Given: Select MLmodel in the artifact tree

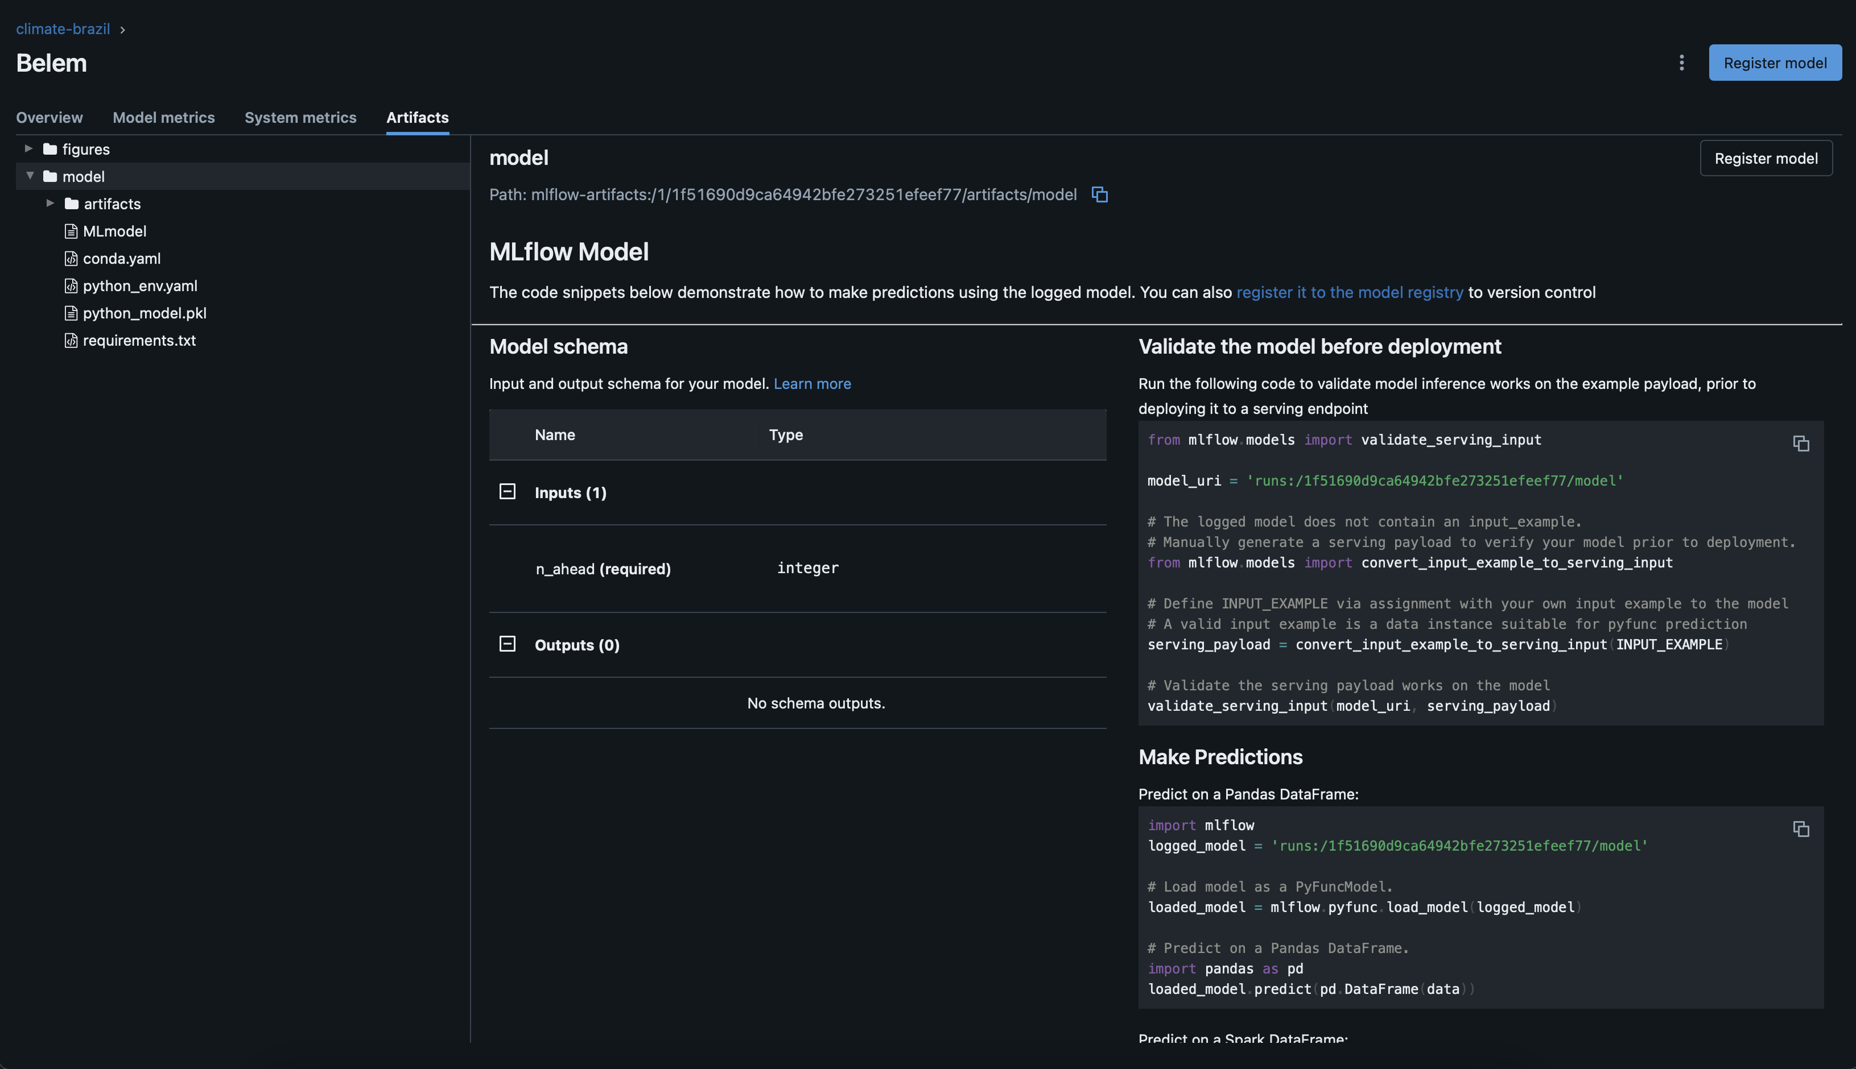Looking at the screenshot, I should click(x=114, y=231).
